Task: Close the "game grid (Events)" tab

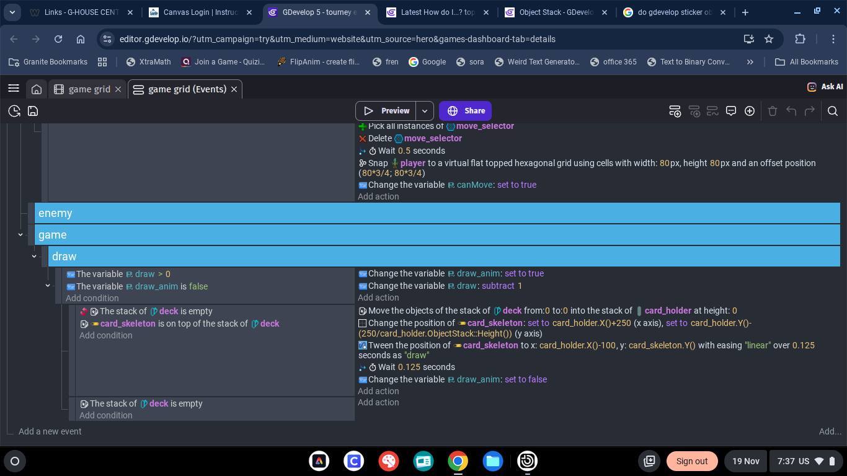Action: click(234, 89)
